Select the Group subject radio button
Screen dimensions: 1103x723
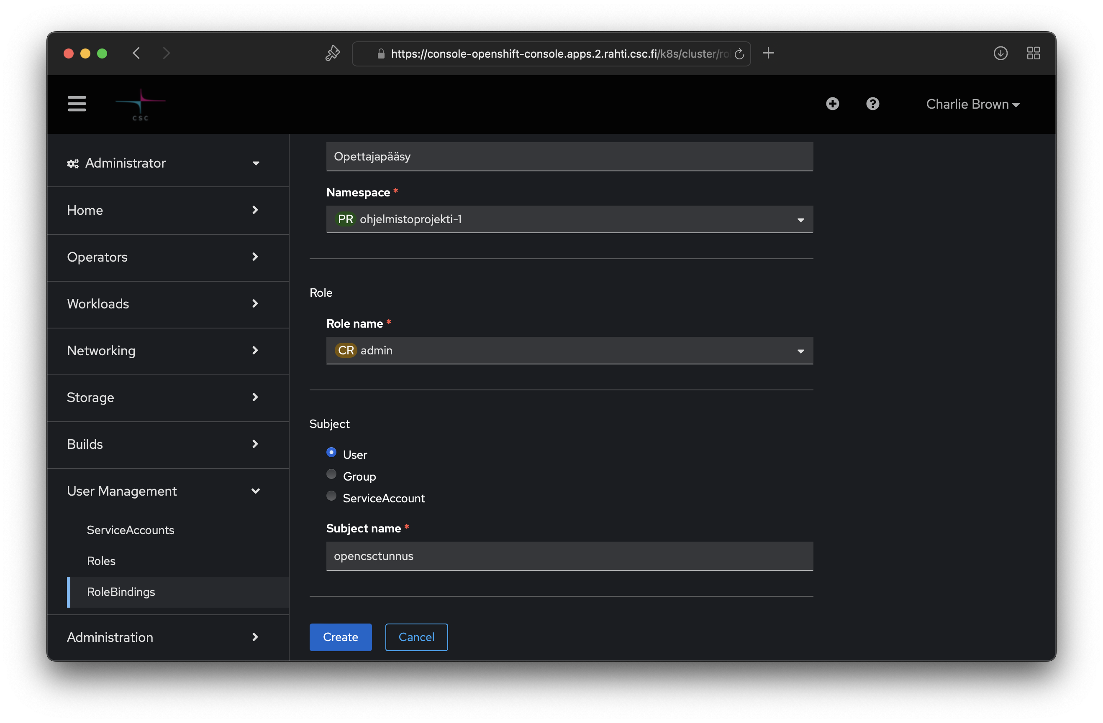[x=331, y=474]
